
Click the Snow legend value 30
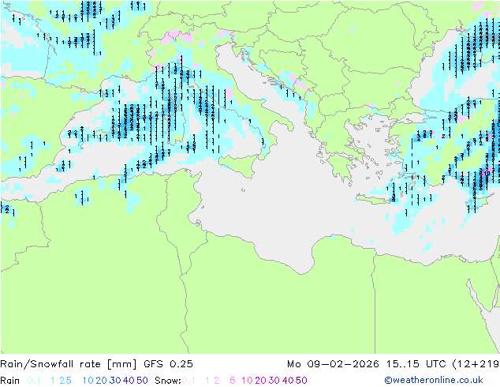[274, 381]
